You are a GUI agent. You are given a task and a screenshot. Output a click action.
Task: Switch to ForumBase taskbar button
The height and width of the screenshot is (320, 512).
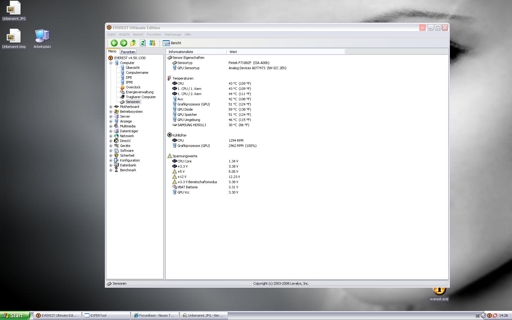[x=155, y=315]
